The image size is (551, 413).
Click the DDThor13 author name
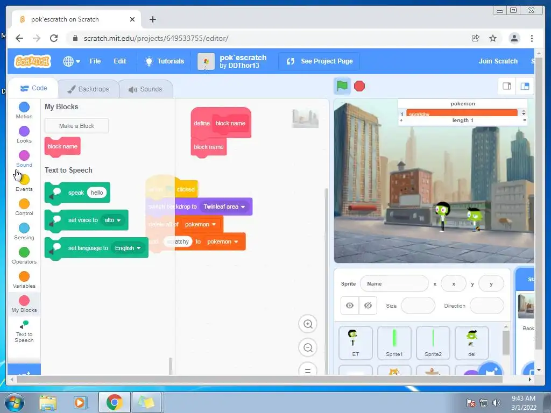244,66
